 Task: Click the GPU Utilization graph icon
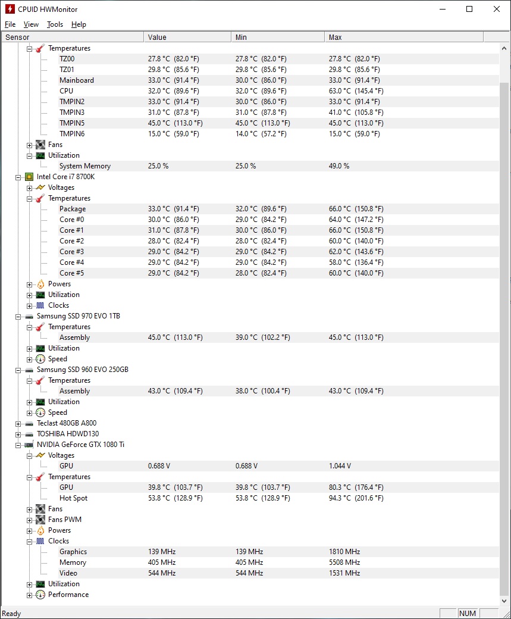coord(40,584)
